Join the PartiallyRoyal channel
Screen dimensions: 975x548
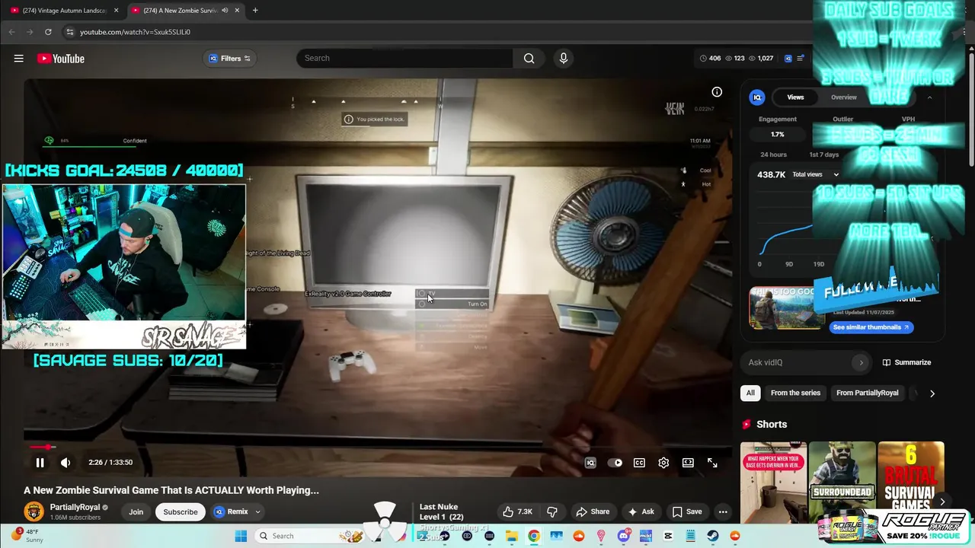coord(136,511)
